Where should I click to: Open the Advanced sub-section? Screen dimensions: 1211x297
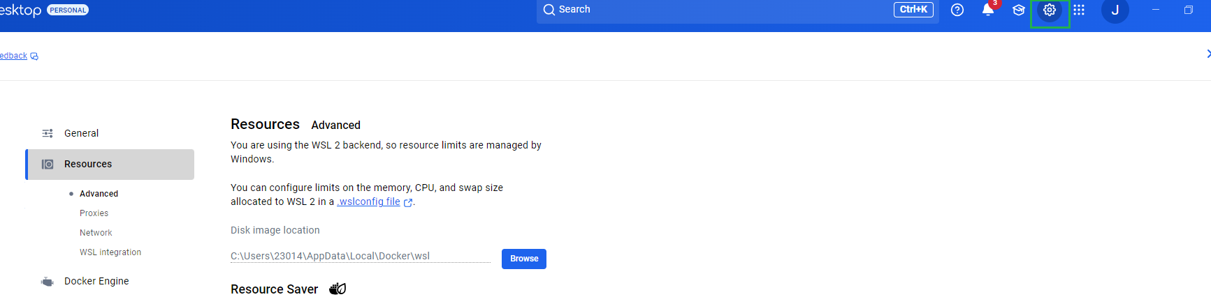(99, 194)
